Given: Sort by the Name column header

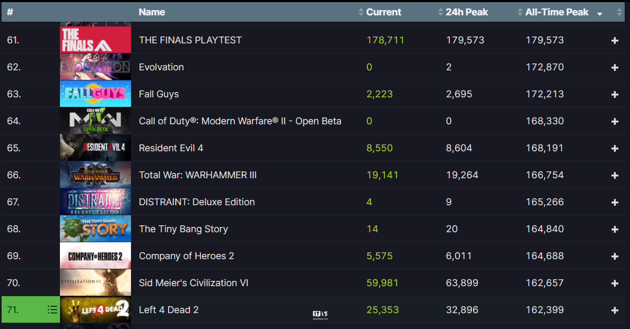Looking at the screenshot, I should (152, 12).
